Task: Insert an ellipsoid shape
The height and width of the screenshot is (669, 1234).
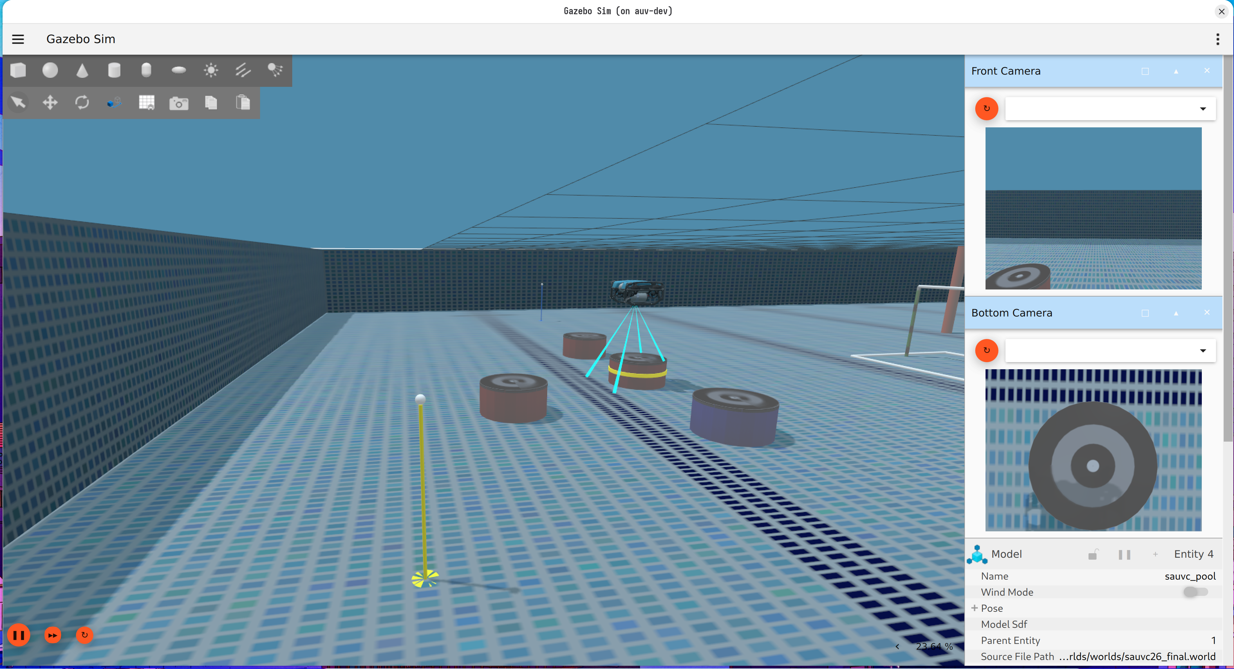Action: click(179, 70)
